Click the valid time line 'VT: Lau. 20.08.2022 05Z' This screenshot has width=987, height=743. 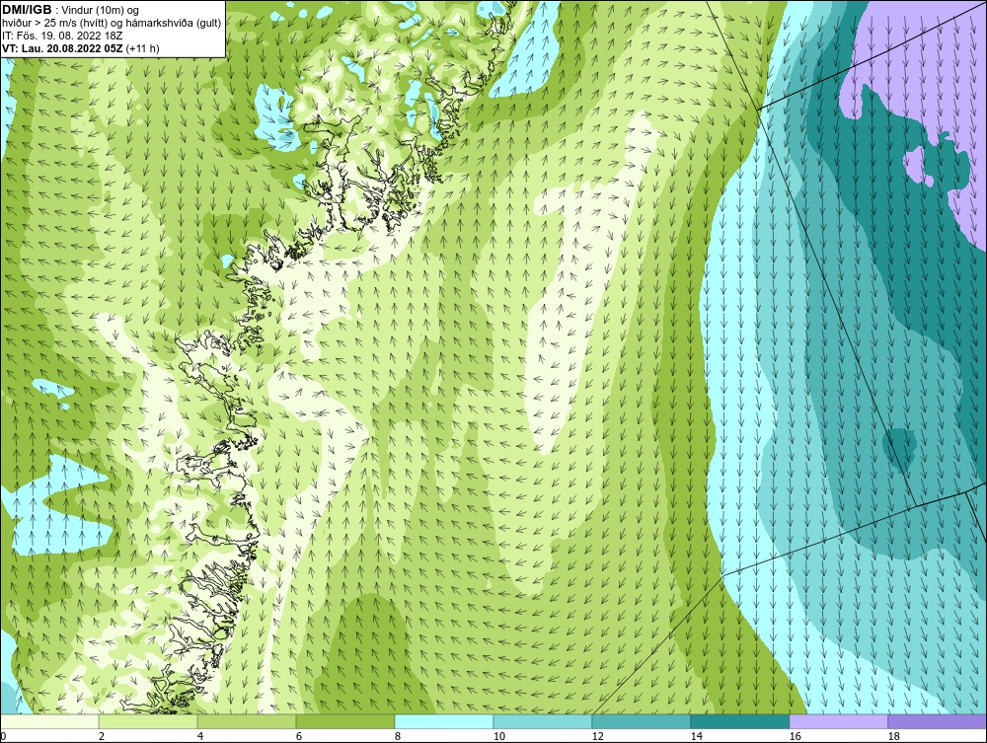tap(63, 48)
